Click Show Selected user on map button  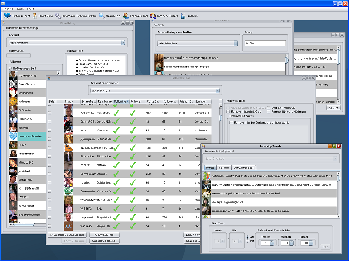67,234
